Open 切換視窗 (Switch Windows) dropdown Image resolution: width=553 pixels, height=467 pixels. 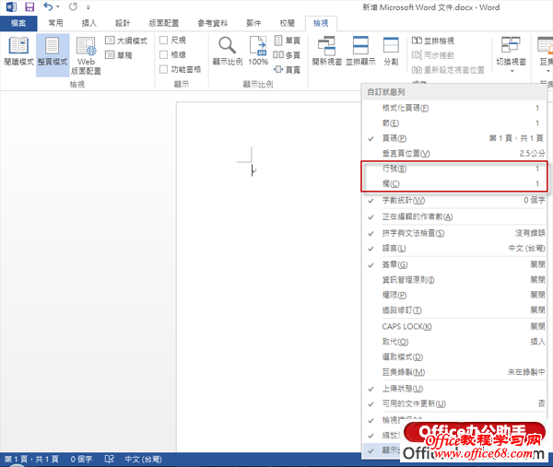511,54
